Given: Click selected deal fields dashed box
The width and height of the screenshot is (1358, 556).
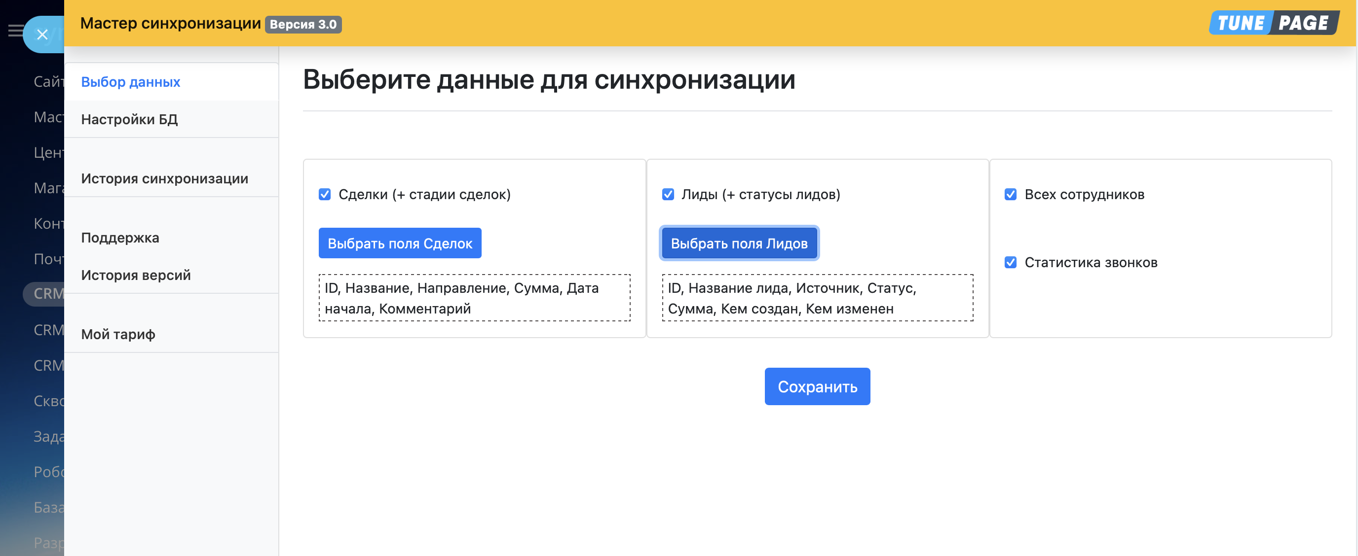Looking at the screenshot, I should (474, 298).
